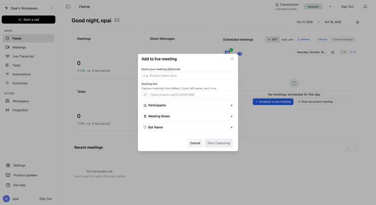Open Meetings in the sidebar
The image size is (376, 205).
29,47
